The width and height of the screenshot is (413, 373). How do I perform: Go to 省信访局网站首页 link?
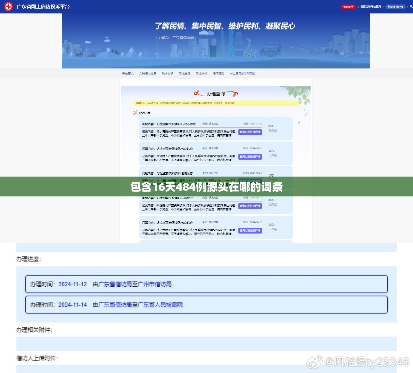(371, 7)
